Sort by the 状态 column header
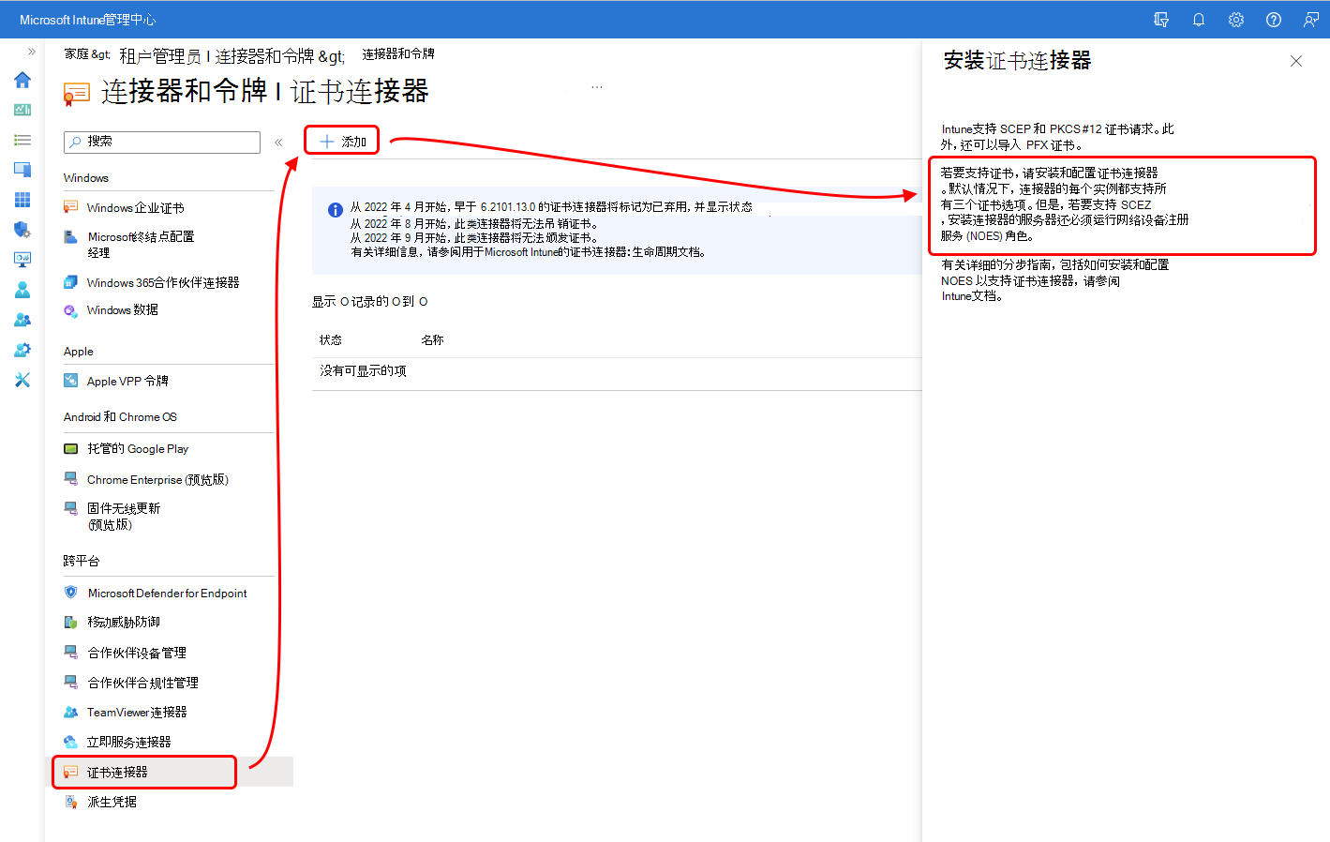Viewport: 1330px width, 842px height. (331, 340)
